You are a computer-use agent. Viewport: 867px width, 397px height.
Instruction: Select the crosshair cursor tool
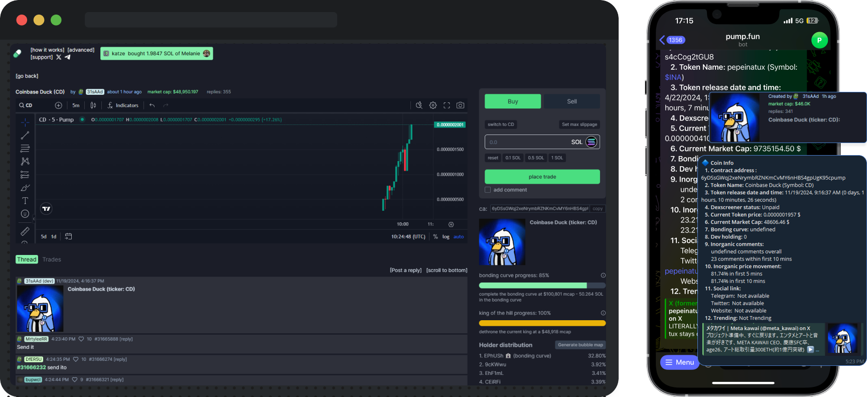[x=25, y=122]
